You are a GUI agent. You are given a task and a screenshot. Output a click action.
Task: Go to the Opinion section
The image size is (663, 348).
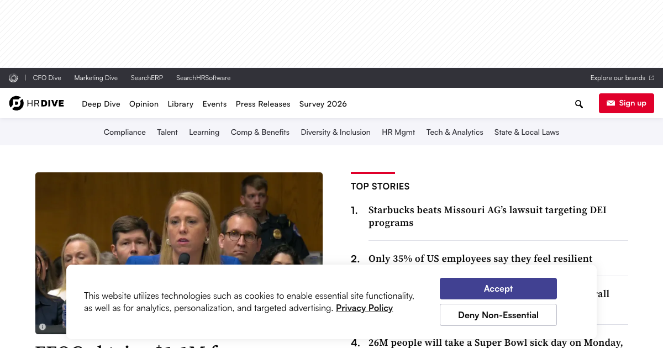[x=144, y=104]
